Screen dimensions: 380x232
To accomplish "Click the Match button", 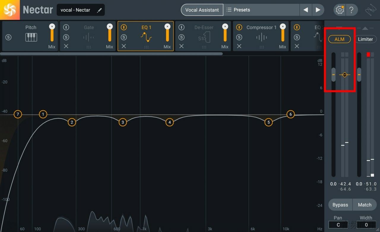I will [x=365, y=205].
